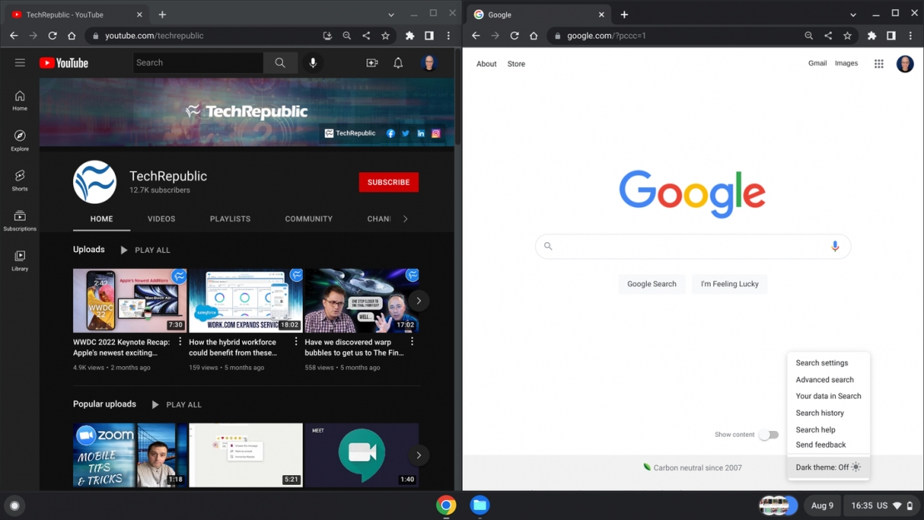Click the Create video icon on YouTube

click(371, 62)
